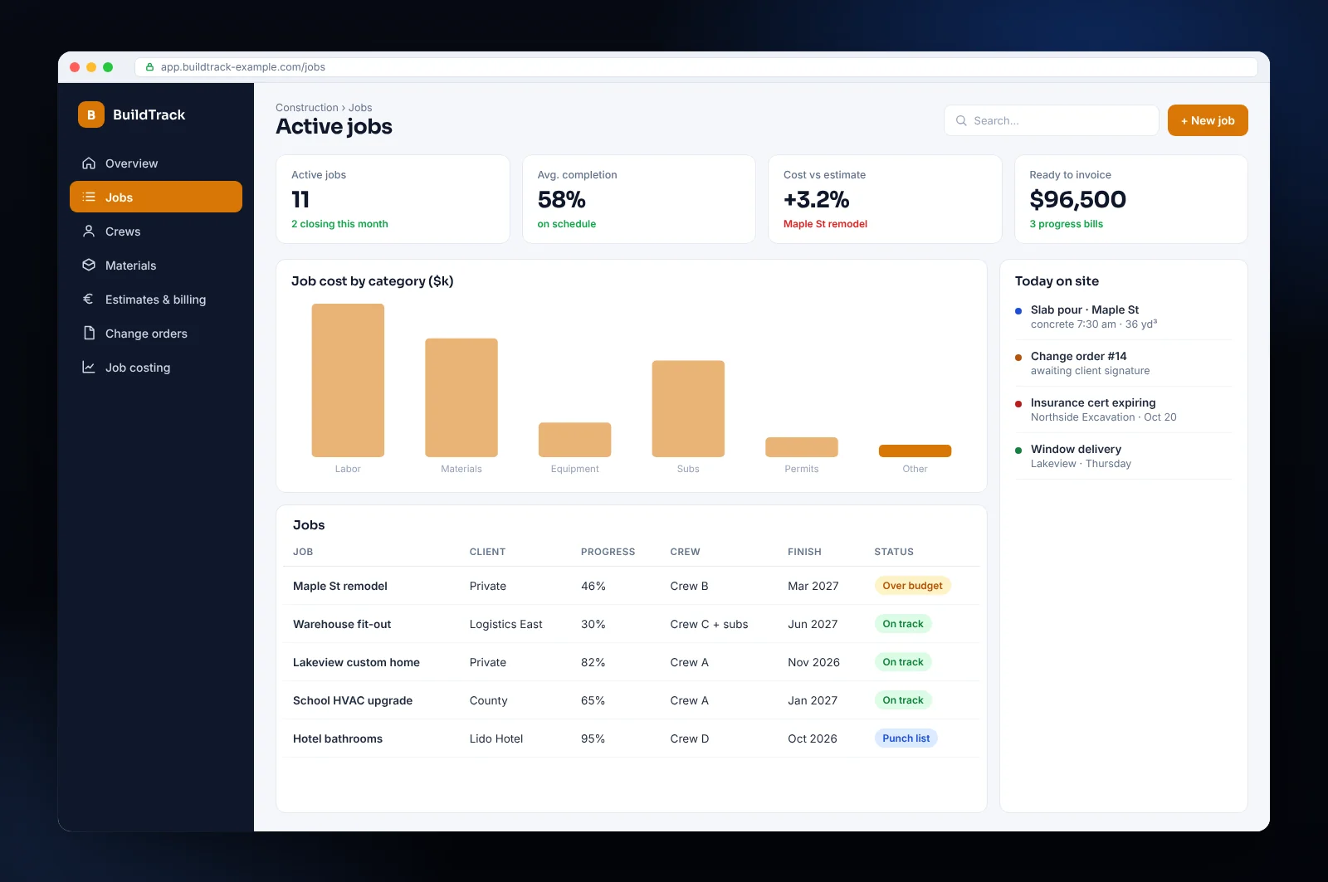
Task: Open the Window delivery item
Action: click(x=1124, y=456)
